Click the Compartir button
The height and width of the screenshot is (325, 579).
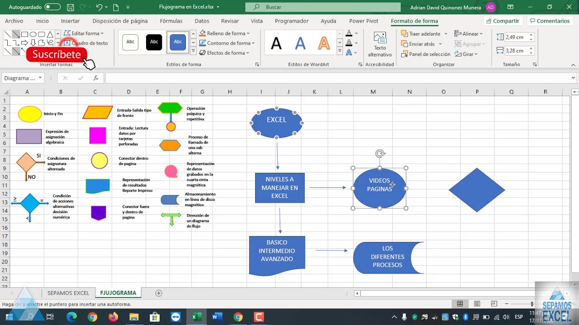[503, 21]
